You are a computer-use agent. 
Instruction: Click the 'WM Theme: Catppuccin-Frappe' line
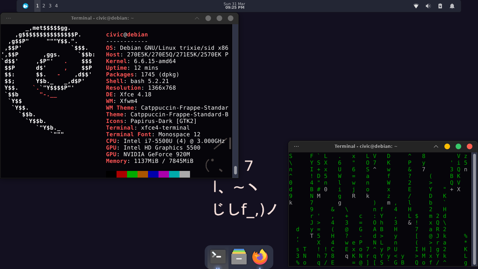(167, 108)
